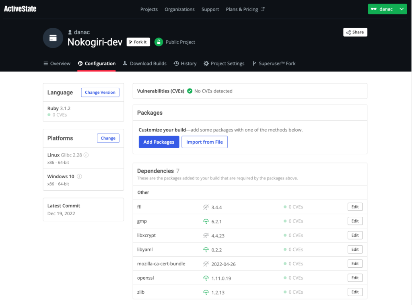Open the info tooltip for Windows 10
This screenshot has width=412, height=305.
pos(79,176)
